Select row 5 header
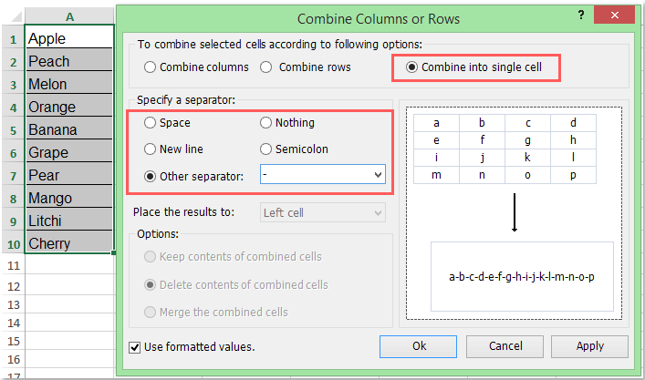Viewport: 645px width, 380px height. click(14, 129)
